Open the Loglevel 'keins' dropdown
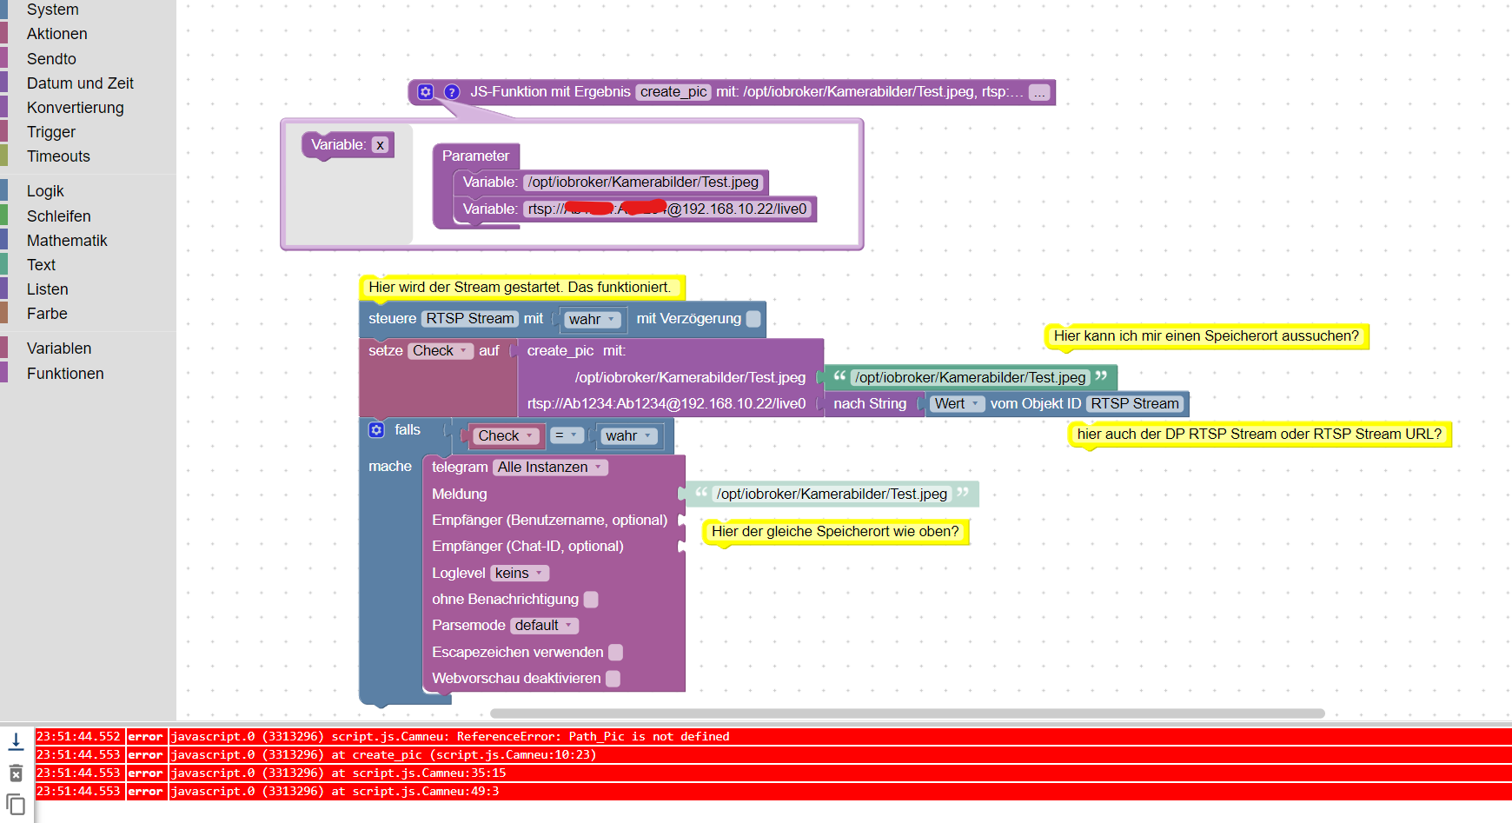1512x823 pixels. coord(520,574)
